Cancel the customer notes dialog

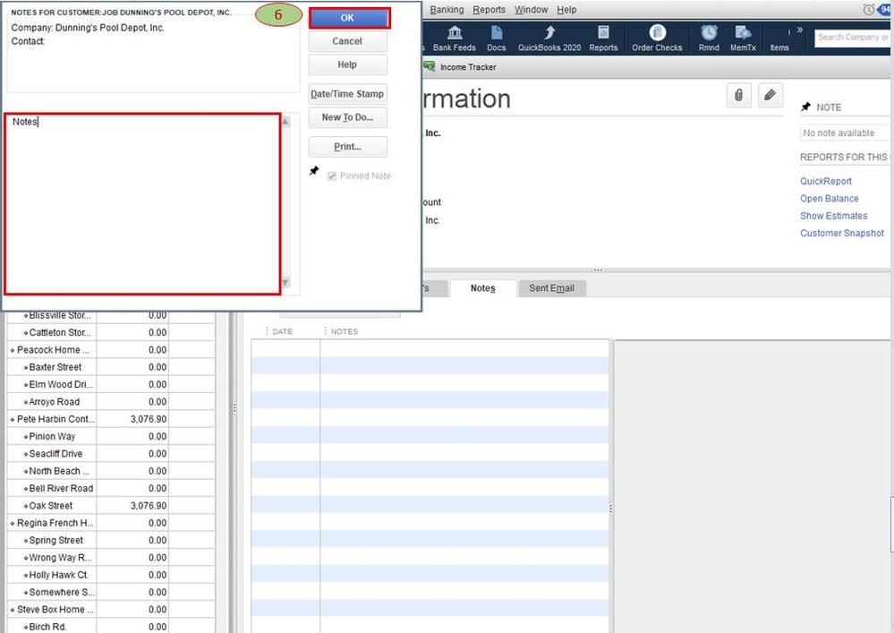click(347, 41)
